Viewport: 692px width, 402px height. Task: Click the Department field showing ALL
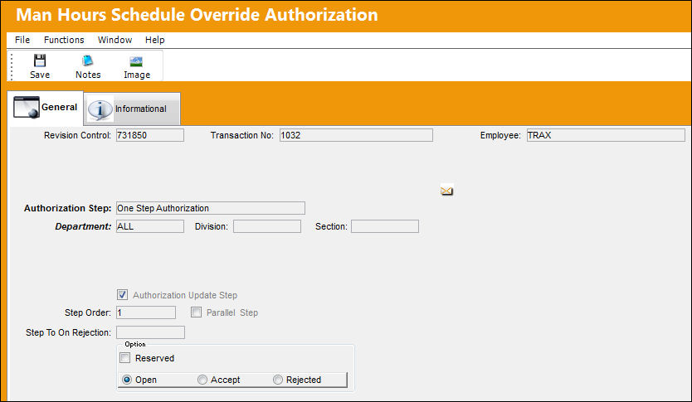150,226
